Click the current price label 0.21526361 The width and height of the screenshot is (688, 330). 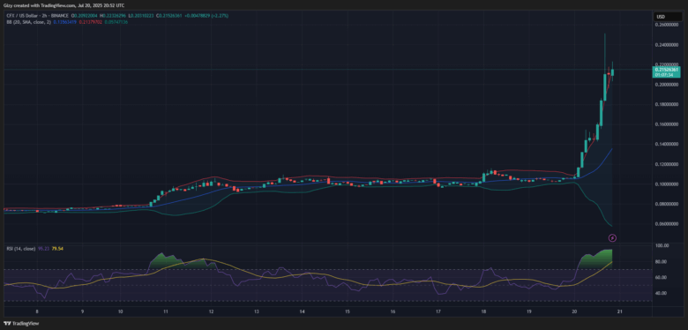pyautogui.click(x=666, y=70)
